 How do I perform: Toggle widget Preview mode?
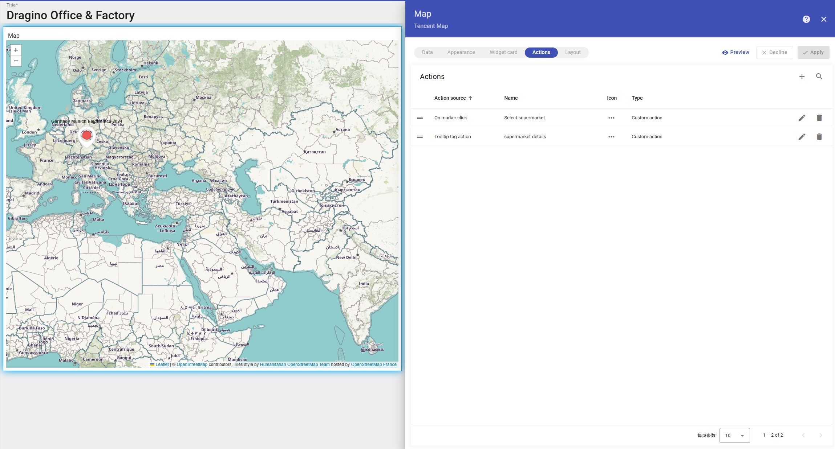[x=735, y=52]
